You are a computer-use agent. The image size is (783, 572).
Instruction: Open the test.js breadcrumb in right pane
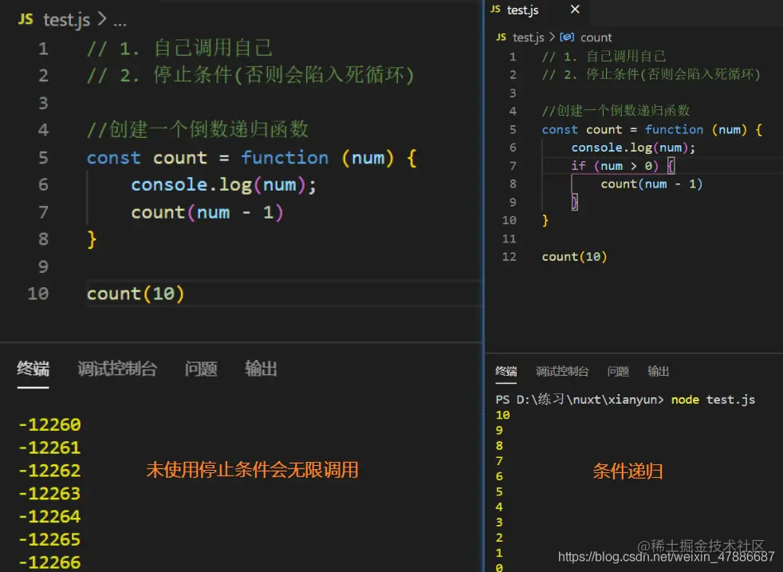click(529, 37)
